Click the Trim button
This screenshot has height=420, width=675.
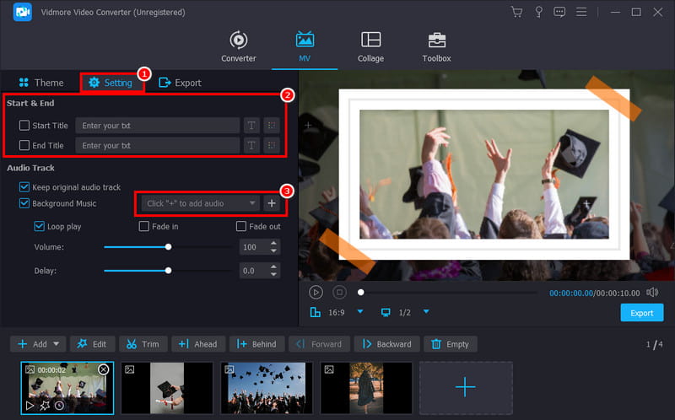click(143, 344)
